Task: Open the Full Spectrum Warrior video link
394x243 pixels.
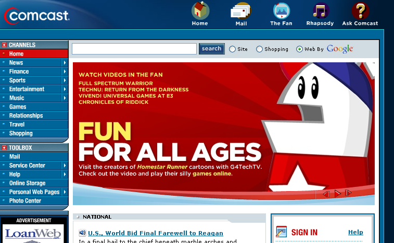Action: click(x=116, y=83)
